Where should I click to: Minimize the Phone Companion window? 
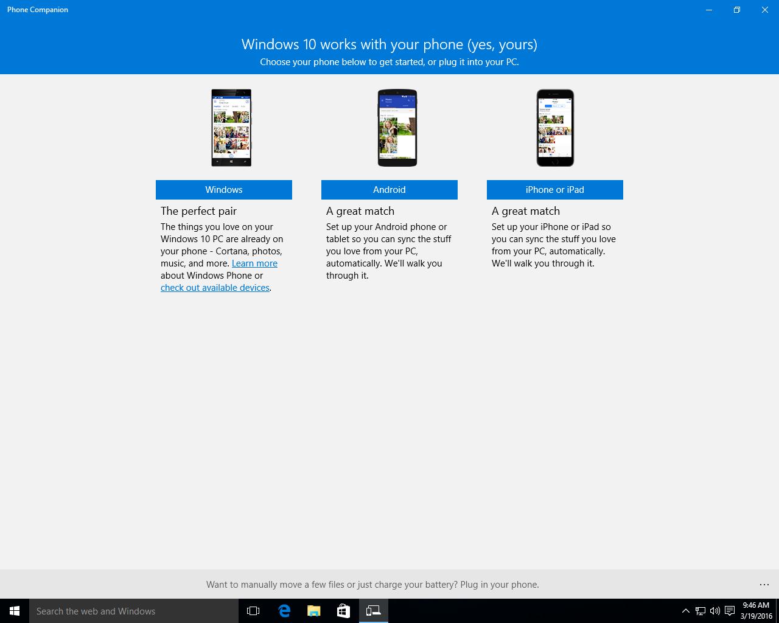(709, 10)
